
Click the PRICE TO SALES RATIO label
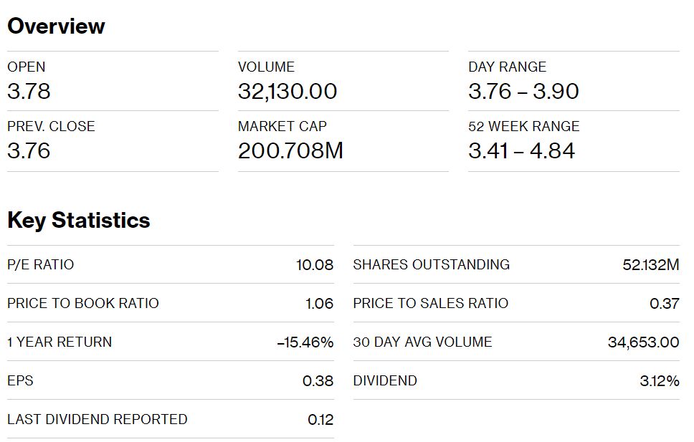point(431,303)
